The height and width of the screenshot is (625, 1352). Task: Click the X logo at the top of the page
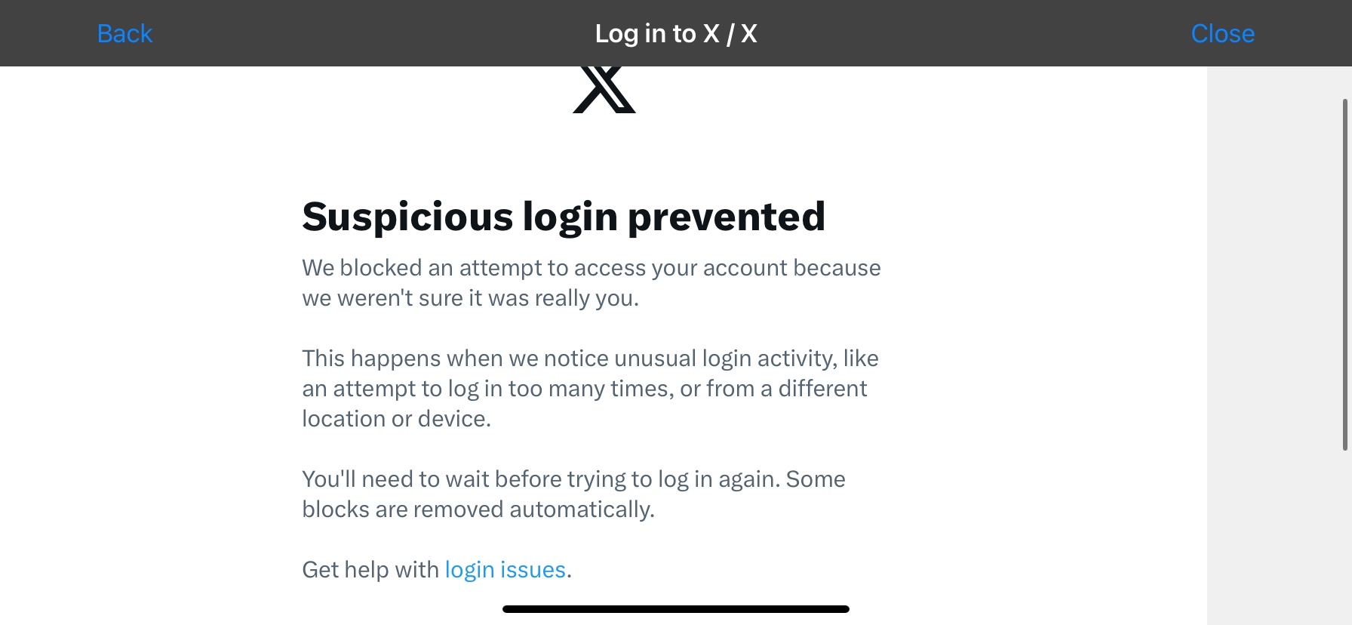(604, 90)
